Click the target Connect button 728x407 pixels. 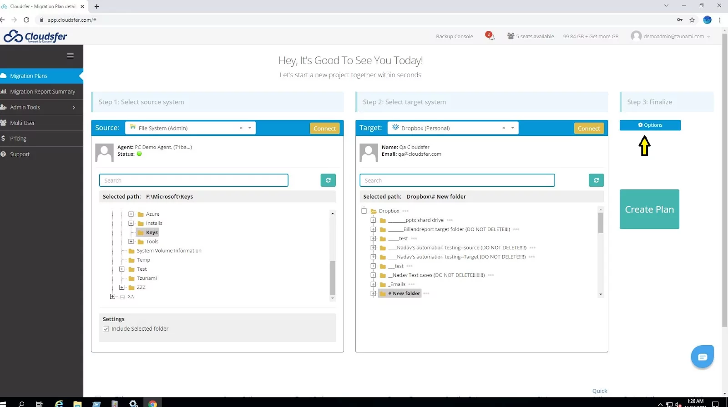coord(589,129)
